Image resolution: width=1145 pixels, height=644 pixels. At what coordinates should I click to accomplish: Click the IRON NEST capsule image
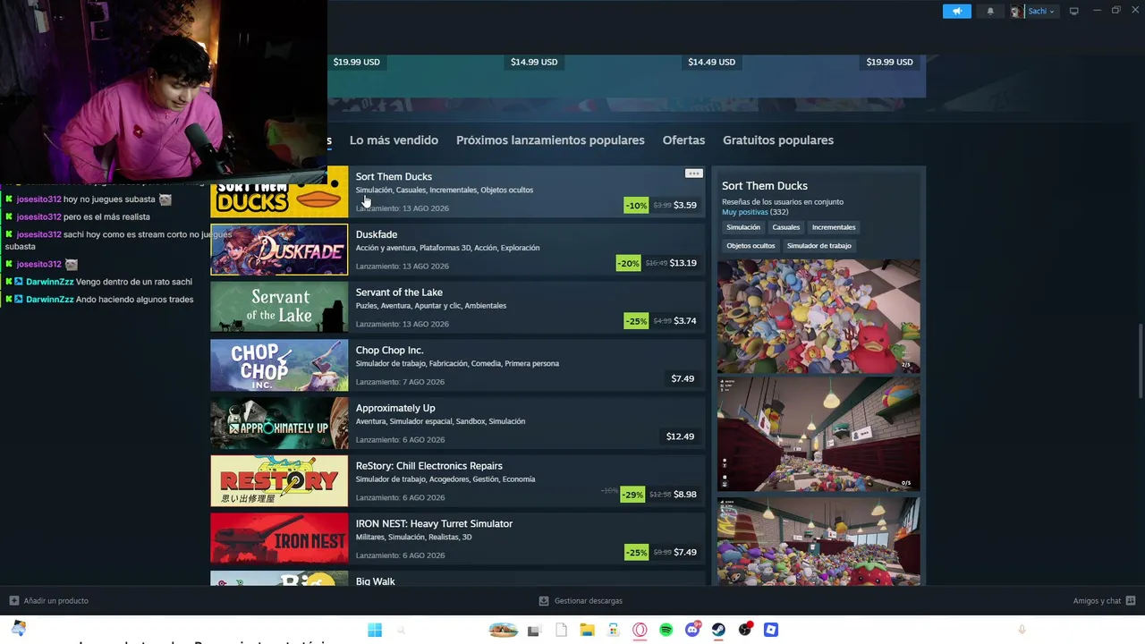[279, 538]
